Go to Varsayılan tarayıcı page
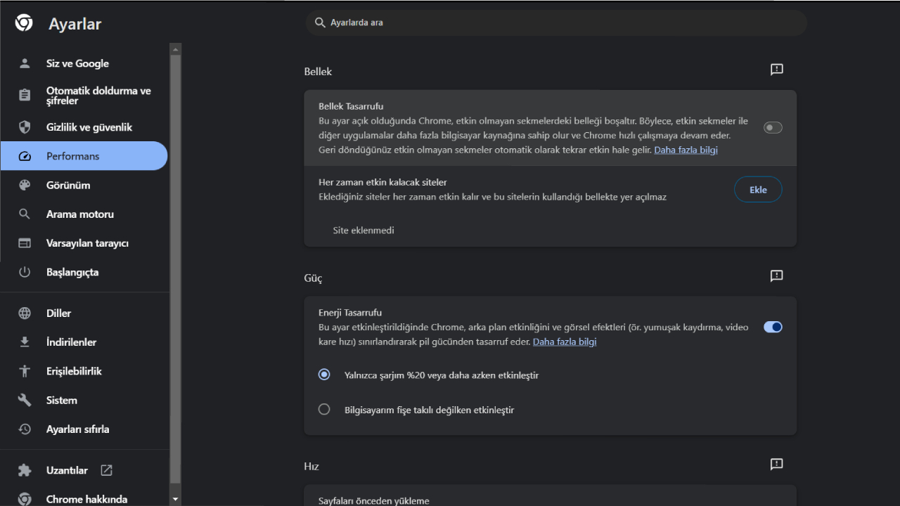The height and width of the screenshot is (506, 900). coord(84,243)
